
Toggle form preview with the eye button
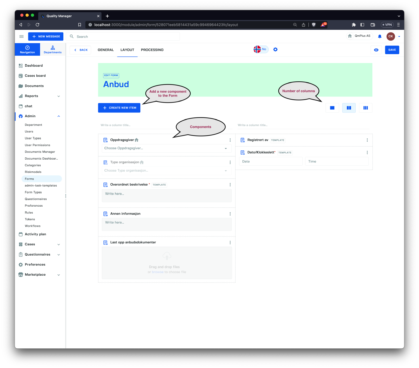pos(376,50)
